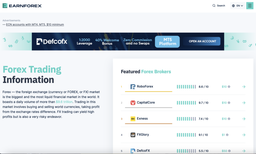The image size is (256, 154).
Task: Click Zero Commission and no Swaps text
Action: pos(137,42)
